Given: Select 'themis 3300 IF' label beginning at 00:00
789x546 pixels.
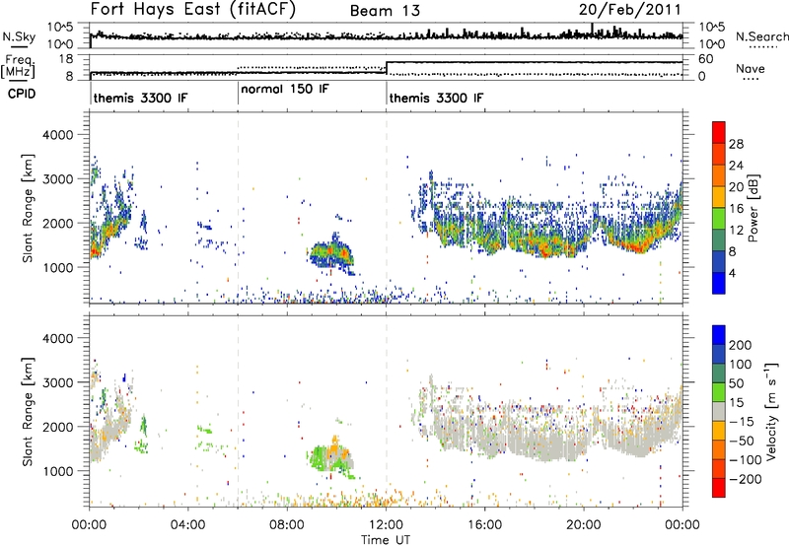Looking at the screenshot, I should pos(140,98).
